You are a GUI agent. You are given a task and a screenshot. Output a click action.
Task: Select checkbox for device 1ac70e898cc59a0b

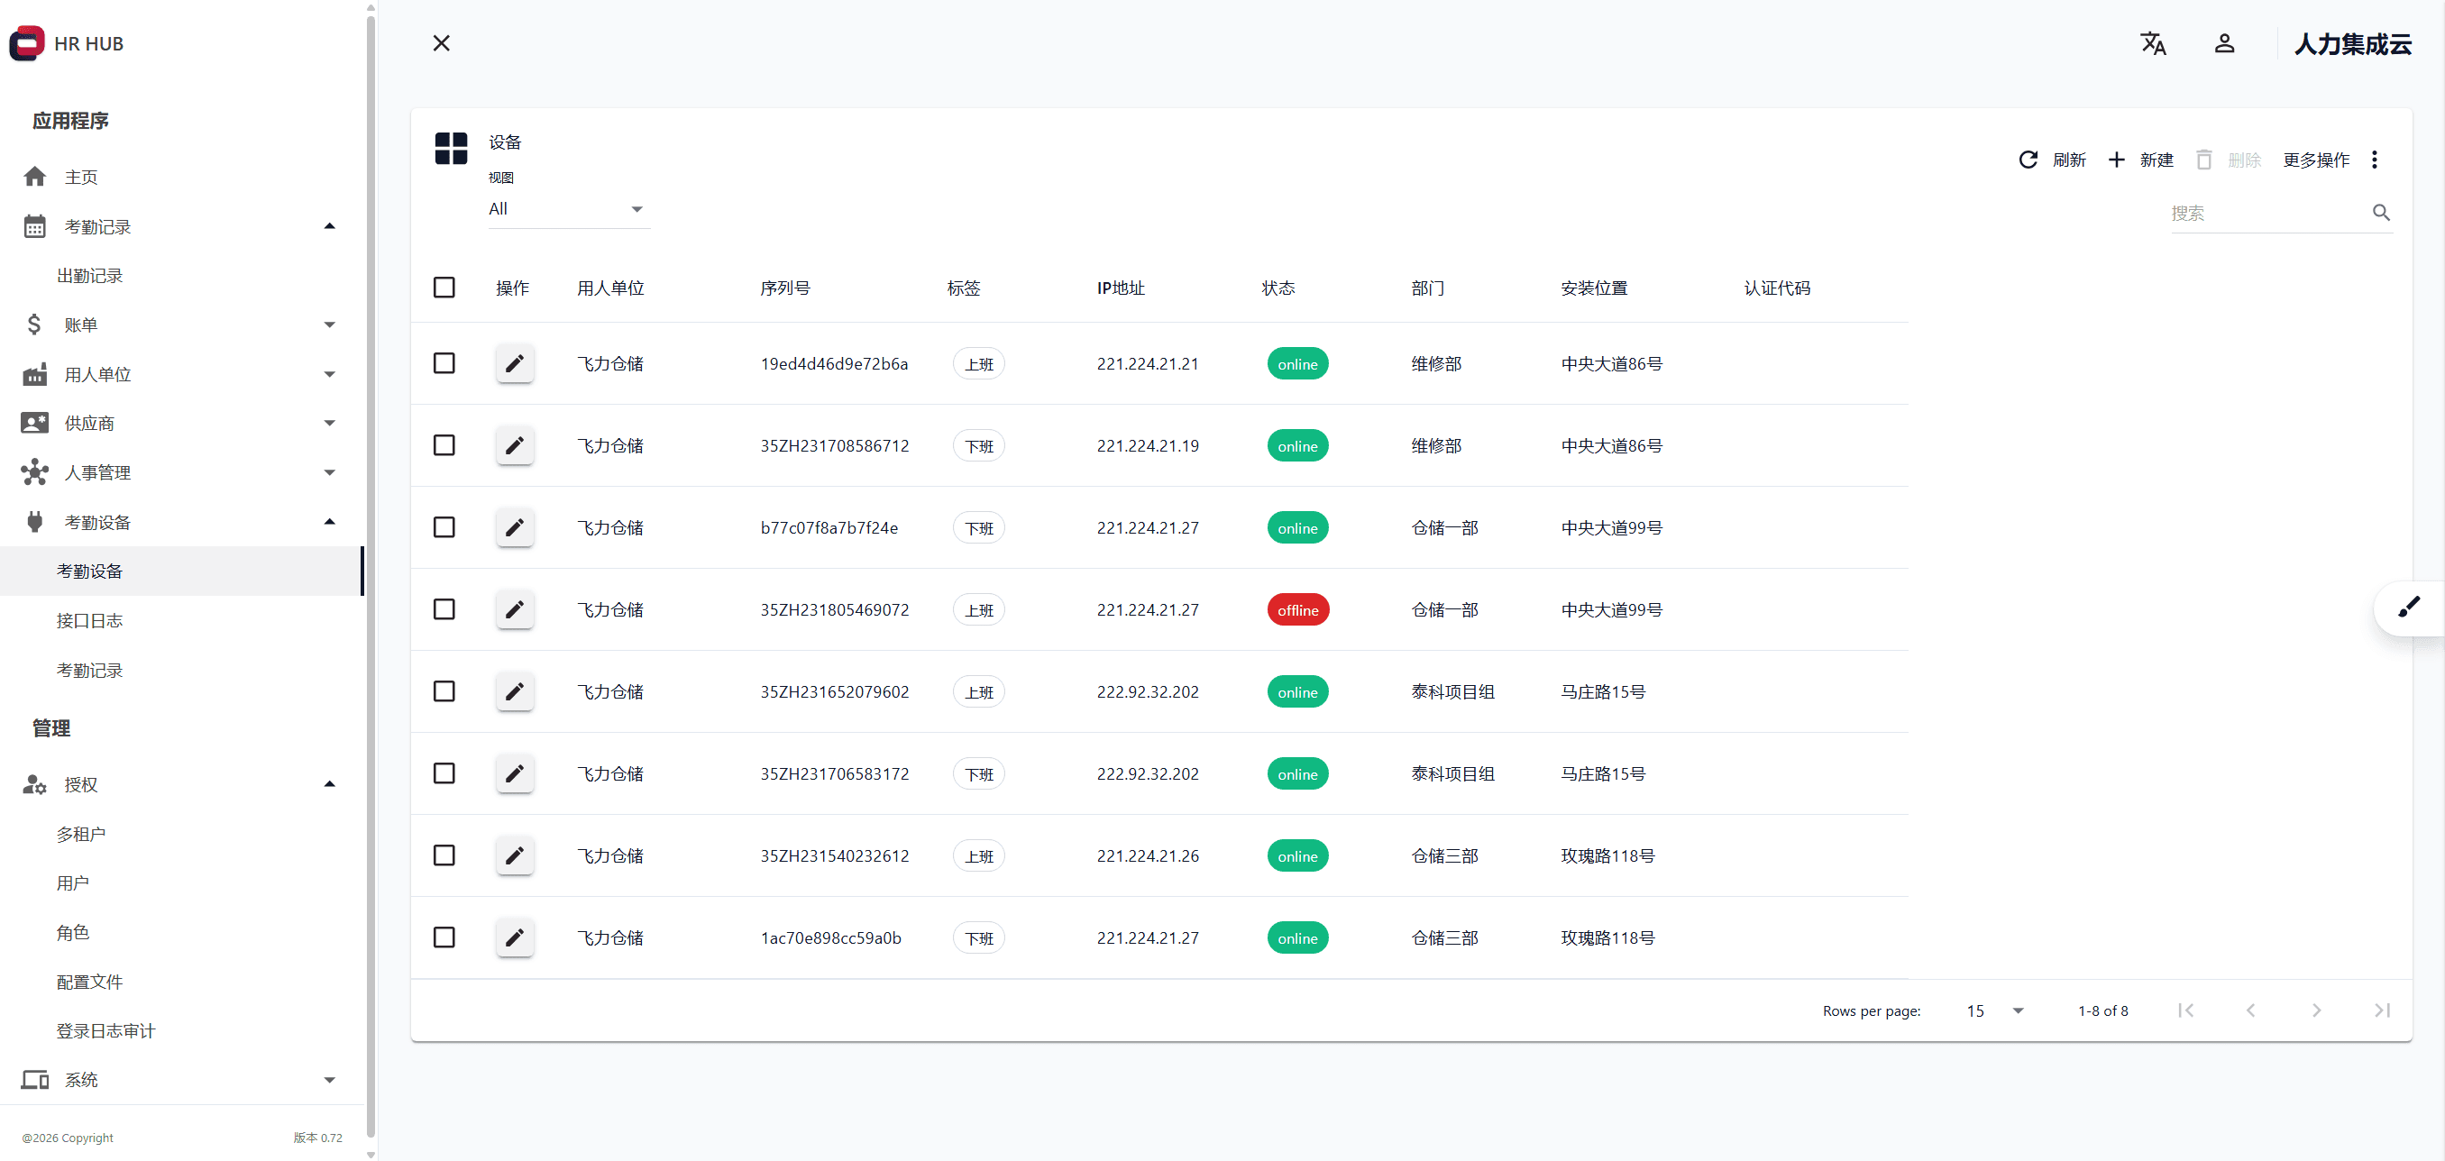(444, 938)
